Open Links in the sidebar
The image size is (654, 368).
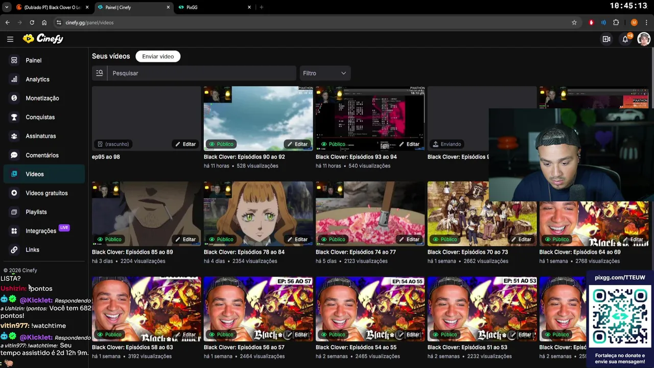(x=44, y=250)
